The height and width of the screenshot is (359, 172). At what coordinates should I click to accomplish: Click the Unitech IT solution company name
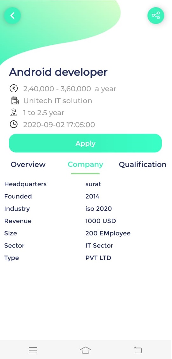coord(58,101)
